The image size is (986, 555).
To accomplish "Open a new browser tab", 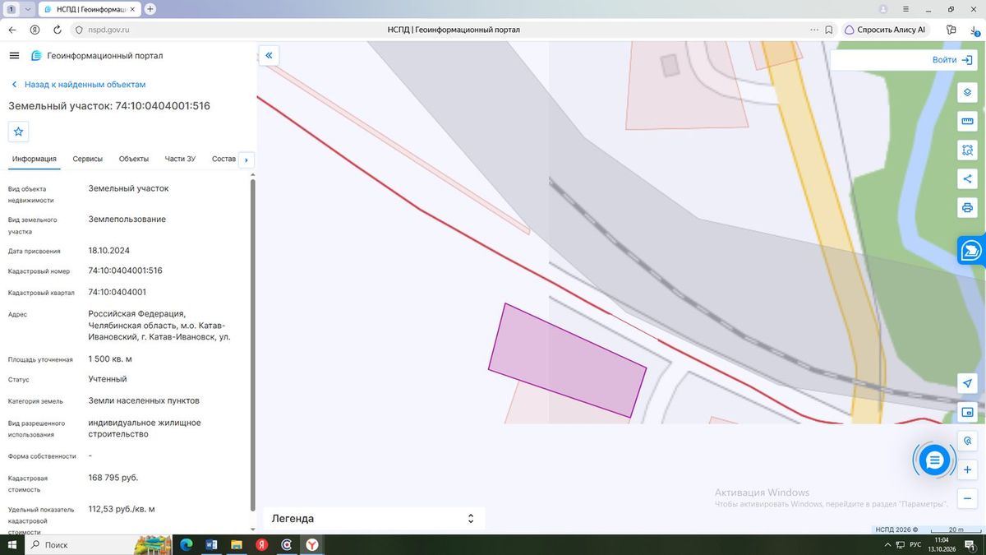I will 150,9.
